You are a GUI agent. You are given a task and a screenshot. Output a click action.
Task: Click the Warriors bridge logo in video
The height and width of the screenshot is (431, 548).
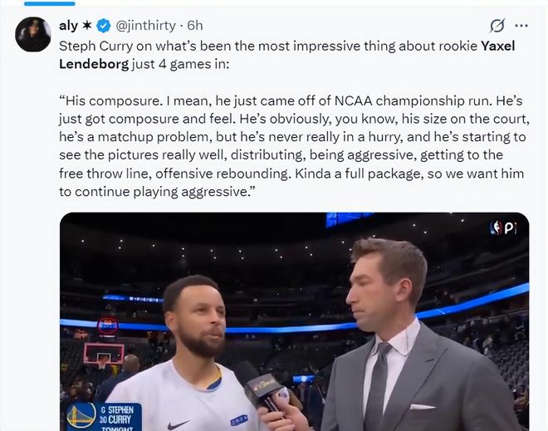(81, 415)
